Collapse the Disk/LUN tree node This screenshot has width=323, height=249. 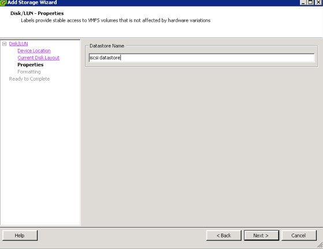tap(5, 44)
